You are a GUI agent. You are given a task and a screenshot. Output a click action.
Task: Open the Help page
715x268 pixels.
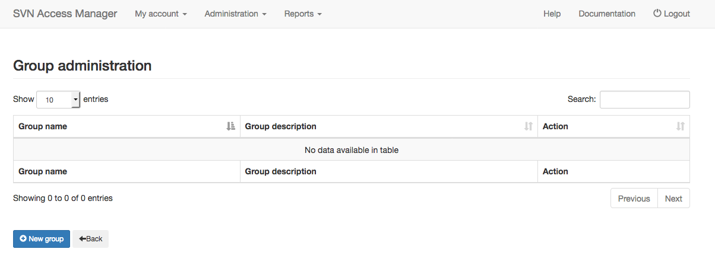(552, 14)
